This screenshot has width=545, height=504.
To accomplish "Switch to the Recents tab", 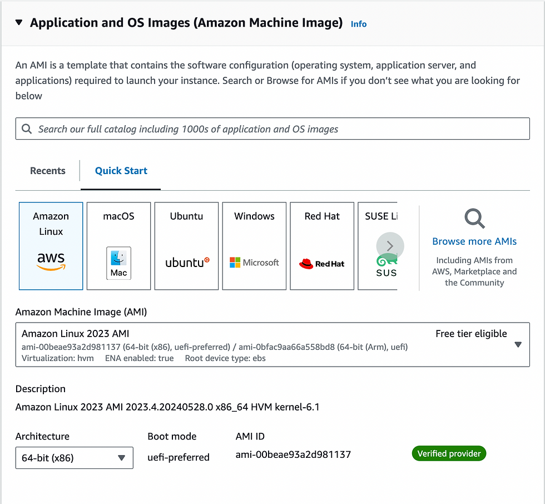I will (48, 171).
